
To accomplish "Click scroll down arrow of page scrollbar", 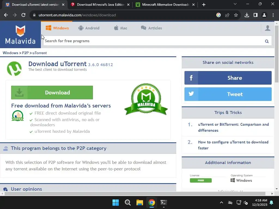I will tap(277, 189).
